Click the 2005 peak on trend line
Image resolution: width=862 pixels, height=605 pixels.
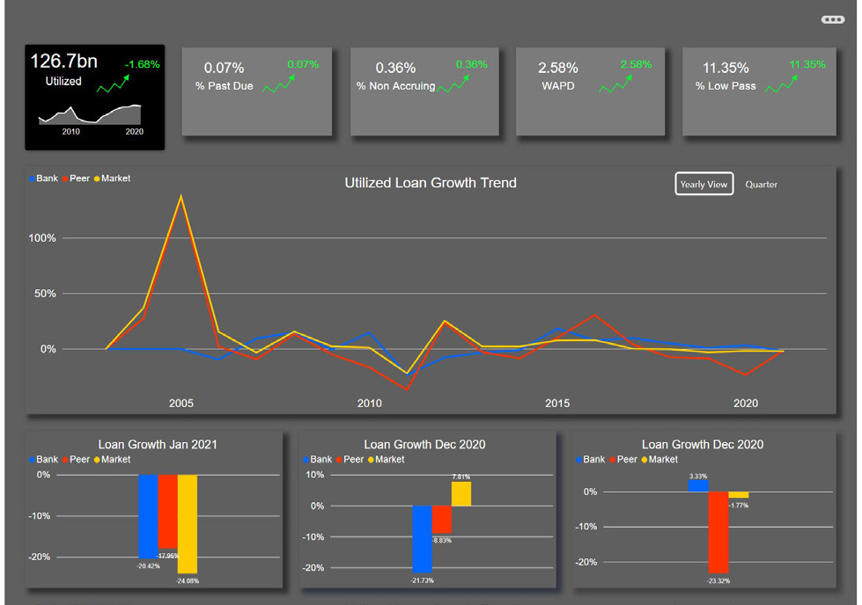181,197
